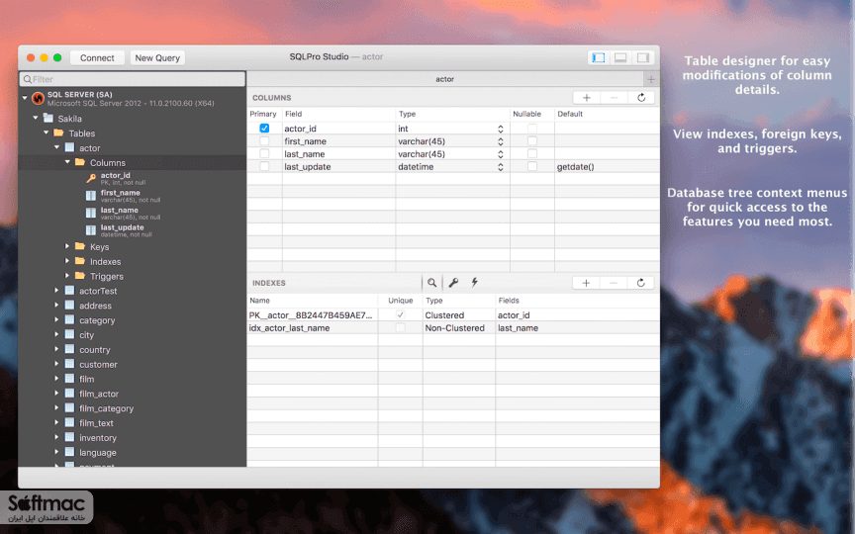This screenshot has height=534, width=855.
Task: Select the actor tab
Action: [x=445, y=79]
